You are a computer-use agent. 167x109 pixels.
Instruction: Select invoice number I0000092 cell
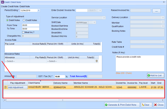point(133,87)
